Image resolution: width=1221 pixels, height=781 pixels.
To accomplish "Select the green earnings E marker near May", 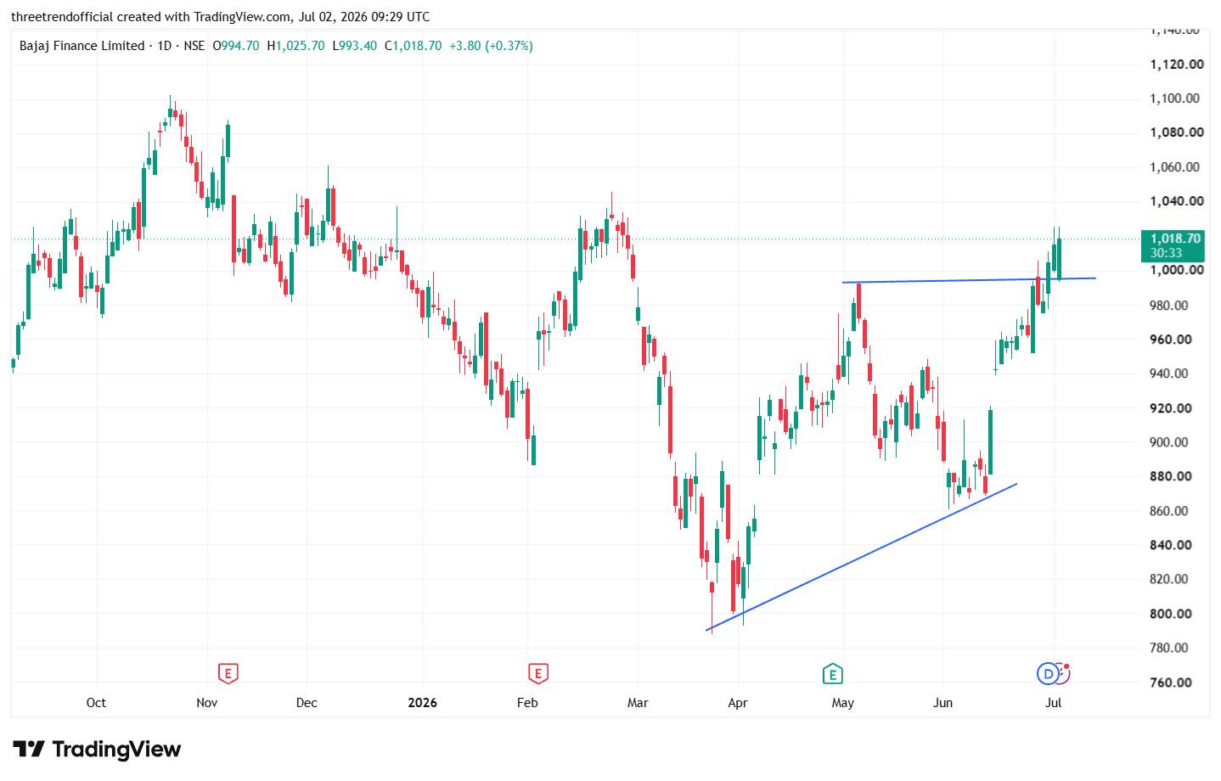I will point(832,674).
